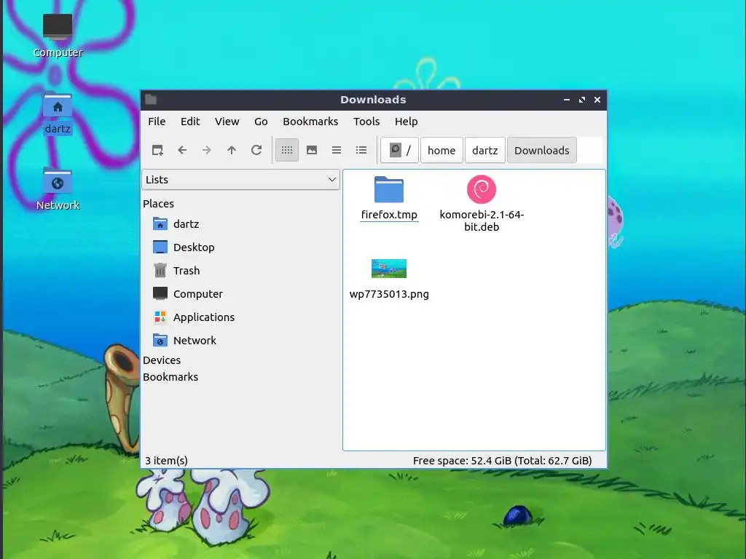746x559 pixels.
Task: Open the Lists side pane dropdown
Action: coord(240,180)
